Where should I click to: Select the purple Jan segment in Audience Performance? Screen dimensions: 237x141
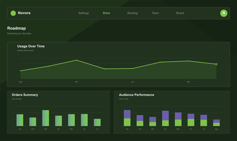point(127,114)
